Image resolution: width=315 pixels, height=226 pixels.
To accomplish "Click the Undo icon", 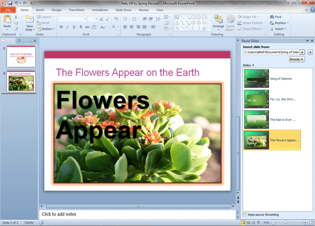I will click(16, 3).
